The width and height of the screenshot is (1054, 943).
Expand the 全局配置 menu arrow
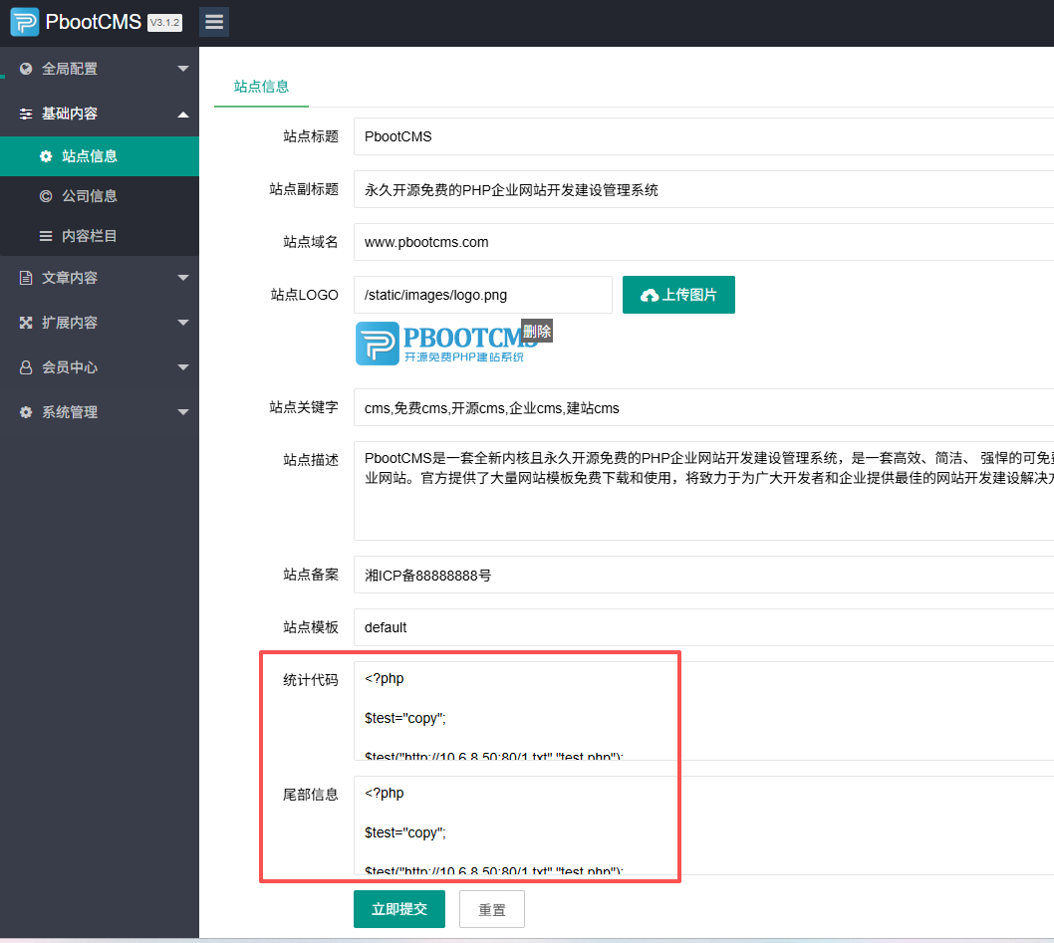183,69
